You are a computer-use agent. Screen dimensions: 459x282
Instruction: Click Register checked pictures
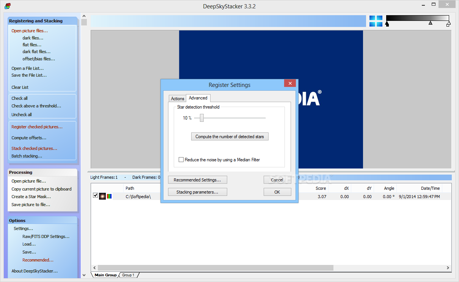point(37,127)
